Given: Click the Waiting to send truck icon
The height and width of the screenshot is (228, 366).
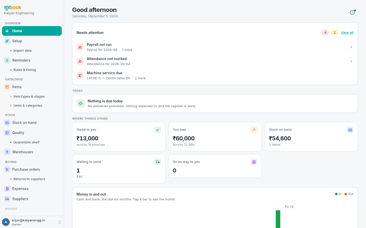Looking at the screenshot, I should [x=158, y=162].
